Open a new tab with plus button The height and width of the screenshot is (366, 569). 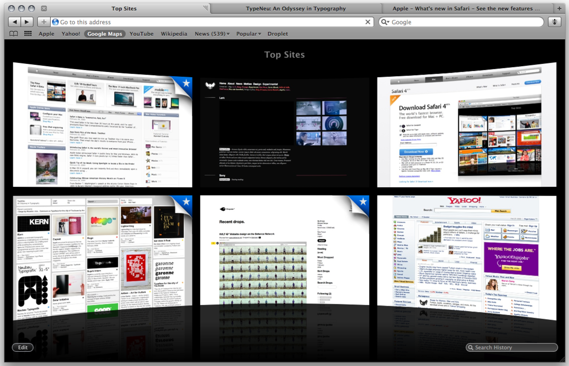(559, 8)
